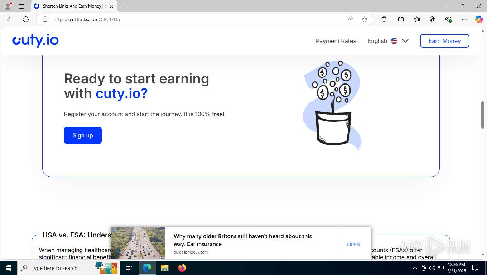
Task: Click the page vertical scrollbar thumb
Action: click(x=483, y=115)
